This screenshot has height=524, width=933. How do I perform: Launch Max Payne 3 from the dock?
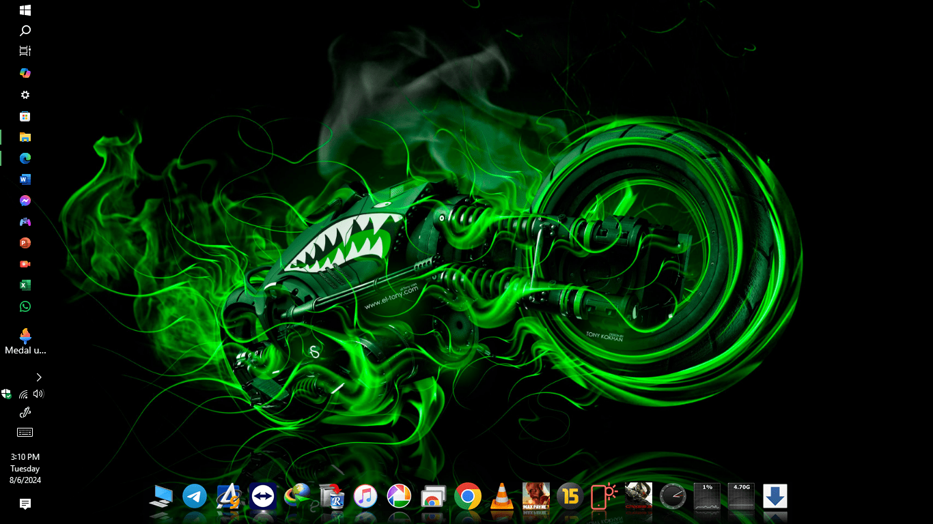pos(536,496)
